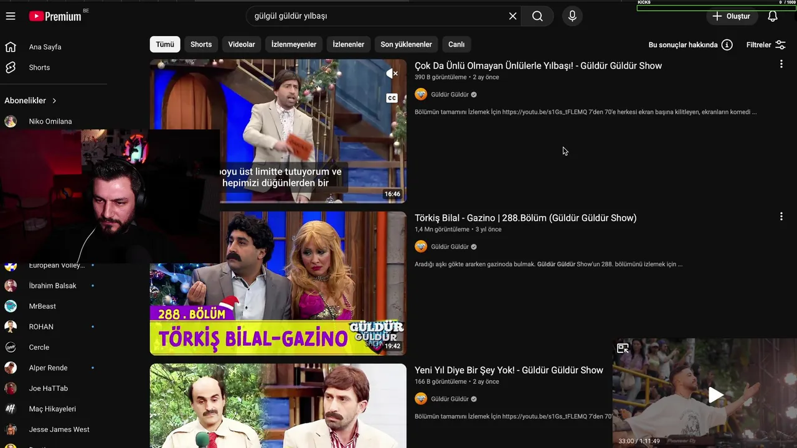Select the Tümü filter chip
The height and width of the screenshot is (448, 797).
tap(165, 44)
